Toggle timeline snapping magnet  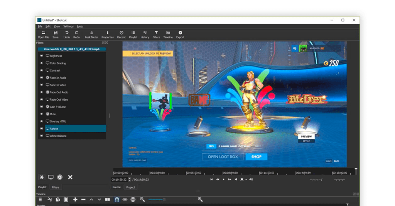(116, 199)
